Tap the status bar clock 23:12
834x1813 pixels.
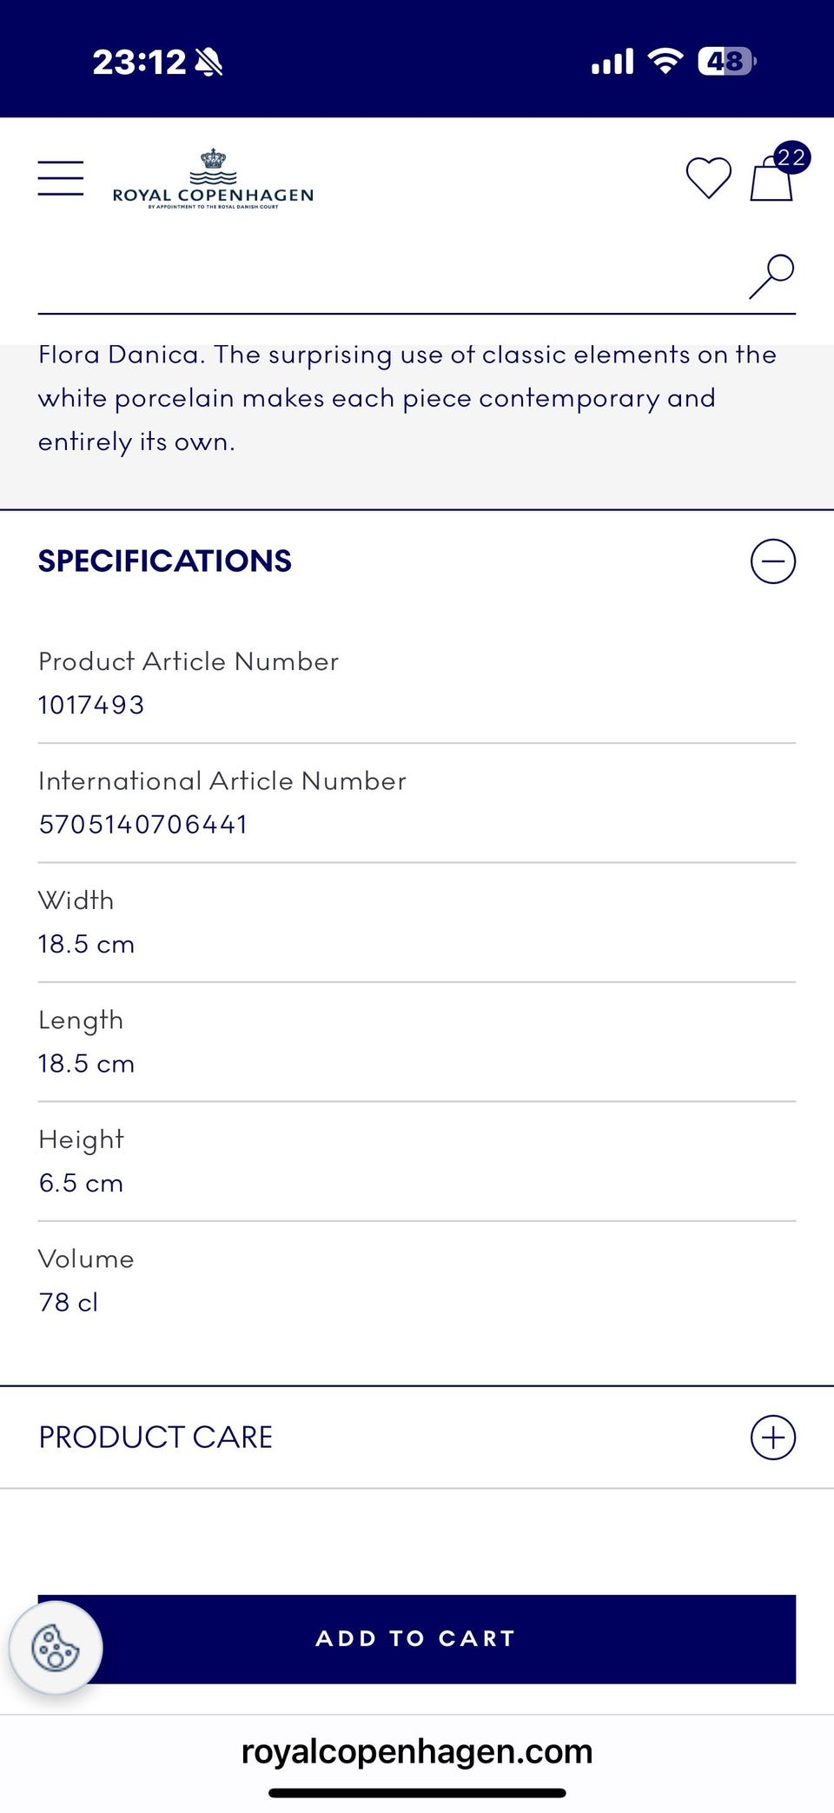pos(139,62)
